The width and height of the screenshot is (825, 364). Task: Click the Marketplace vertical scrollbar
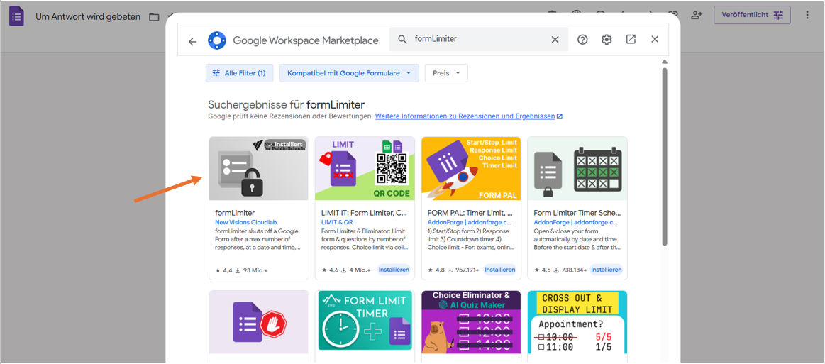[x=665, y=156]
